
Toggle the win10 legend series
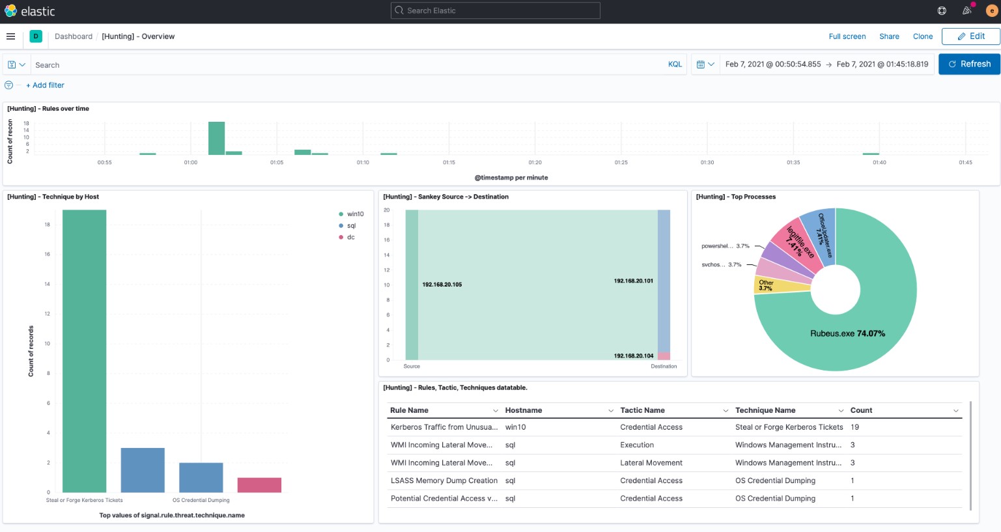pyautogui.click(x=355, y=214)
